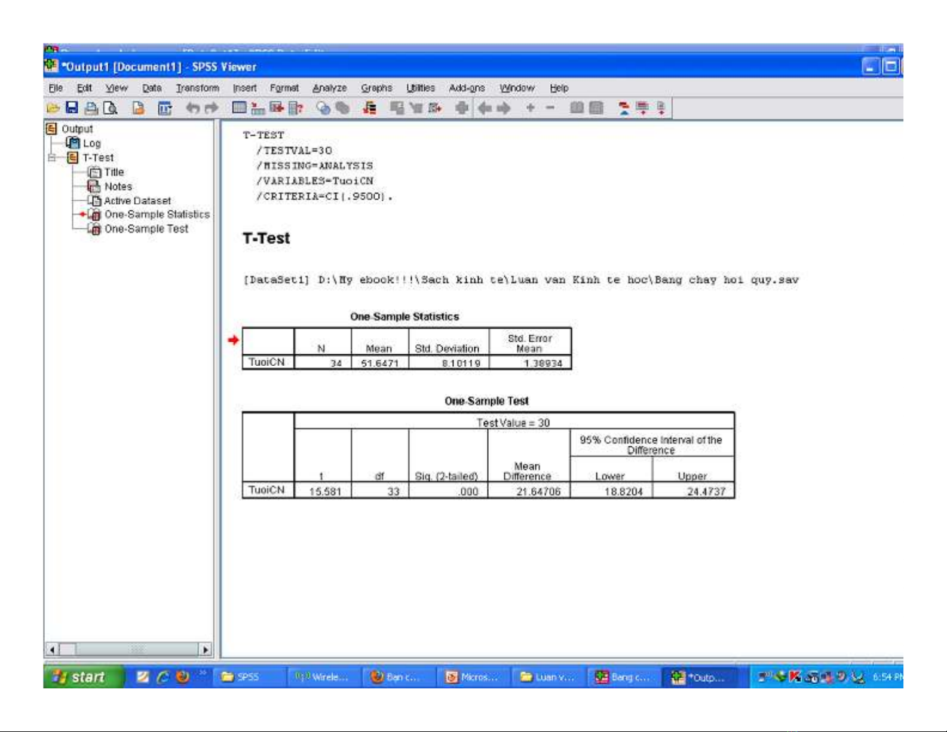Open the Graphs menu
The image size is (947, 732).
(x=376, y=88)
